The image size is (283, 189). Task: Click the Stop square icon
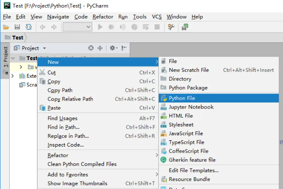coord(157,27)
